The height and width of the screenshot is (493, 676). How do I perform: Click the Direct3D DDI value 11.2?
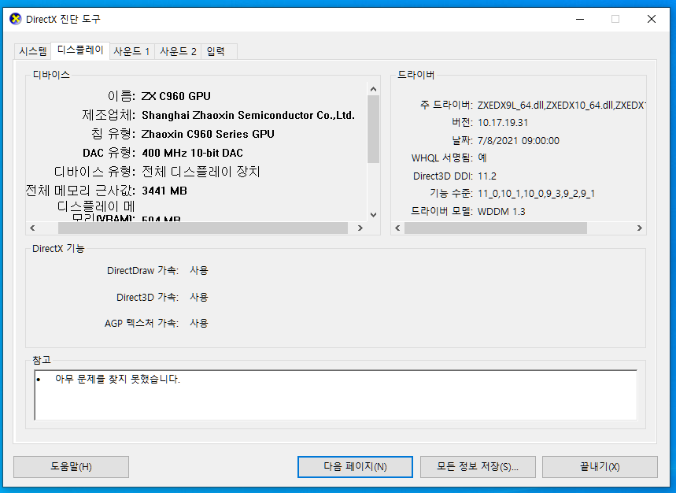pos(487,176)
